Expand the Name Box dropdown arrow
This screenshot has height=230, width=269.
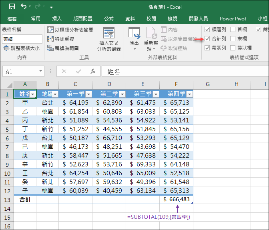41,71
